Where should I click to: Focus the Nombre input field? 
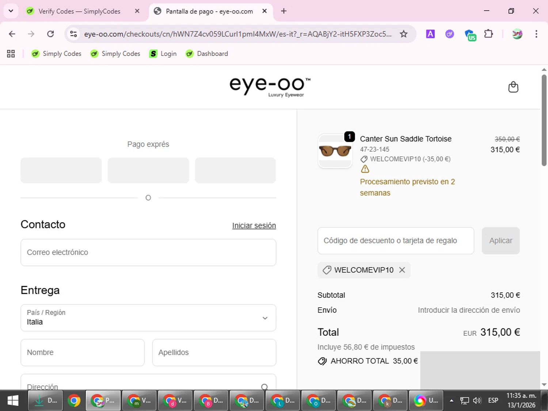coord(83,353)
